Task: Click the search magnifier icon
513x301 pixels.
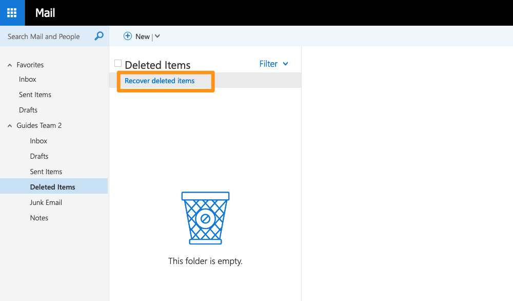Action: pyautogui.click(x=99, y=36)
